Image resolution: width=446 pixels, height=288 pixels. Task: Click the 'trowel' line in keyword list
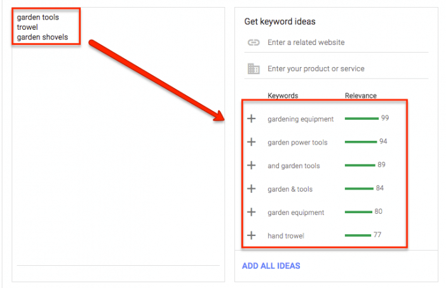point(27,27)
